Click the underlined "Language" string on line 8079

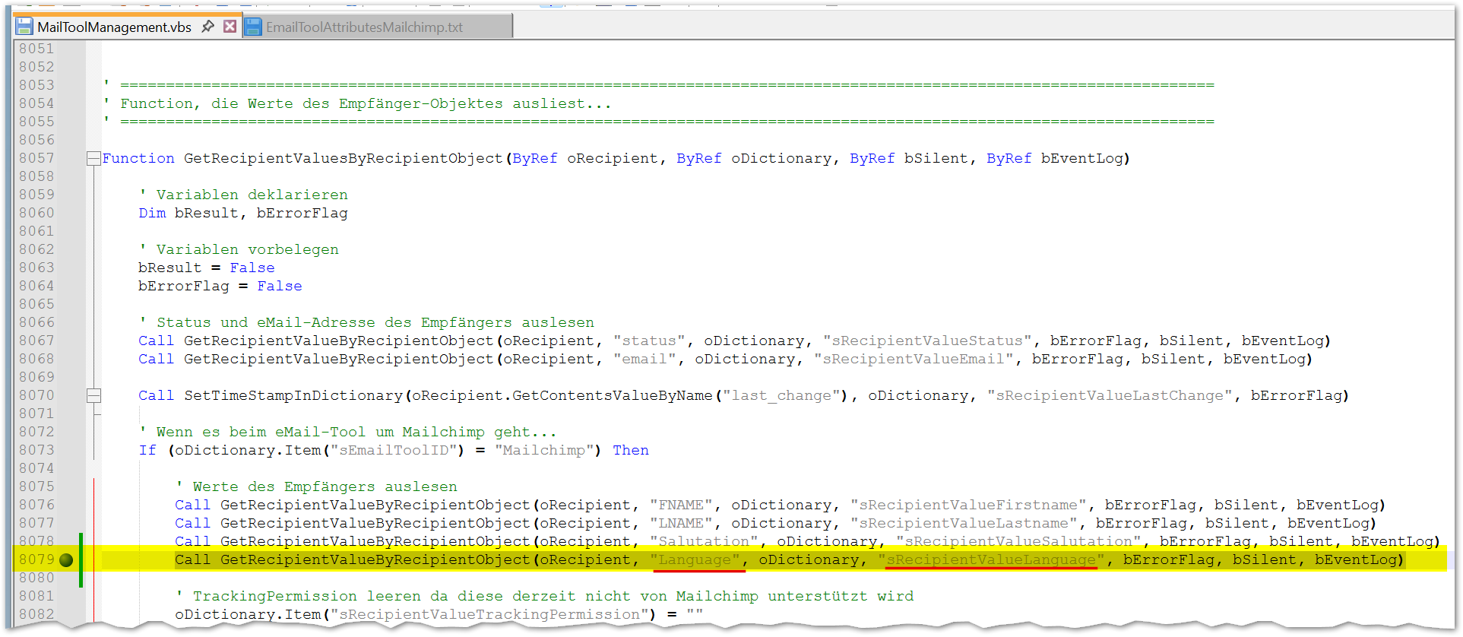pos(695,560)
